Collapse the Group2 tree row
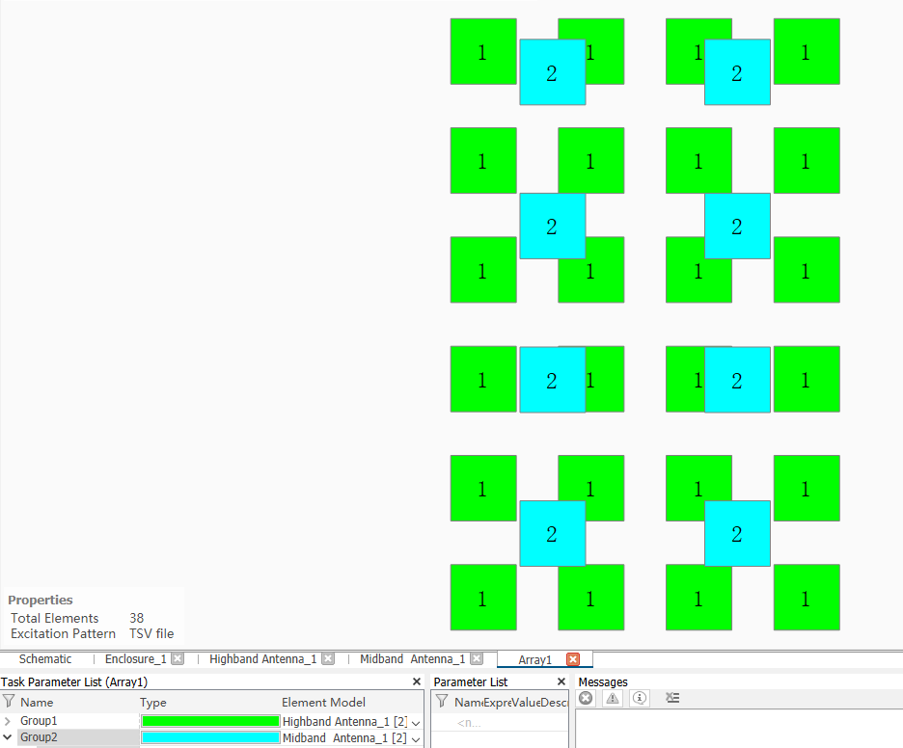903x748 pixels. click(x=8, y=737)
